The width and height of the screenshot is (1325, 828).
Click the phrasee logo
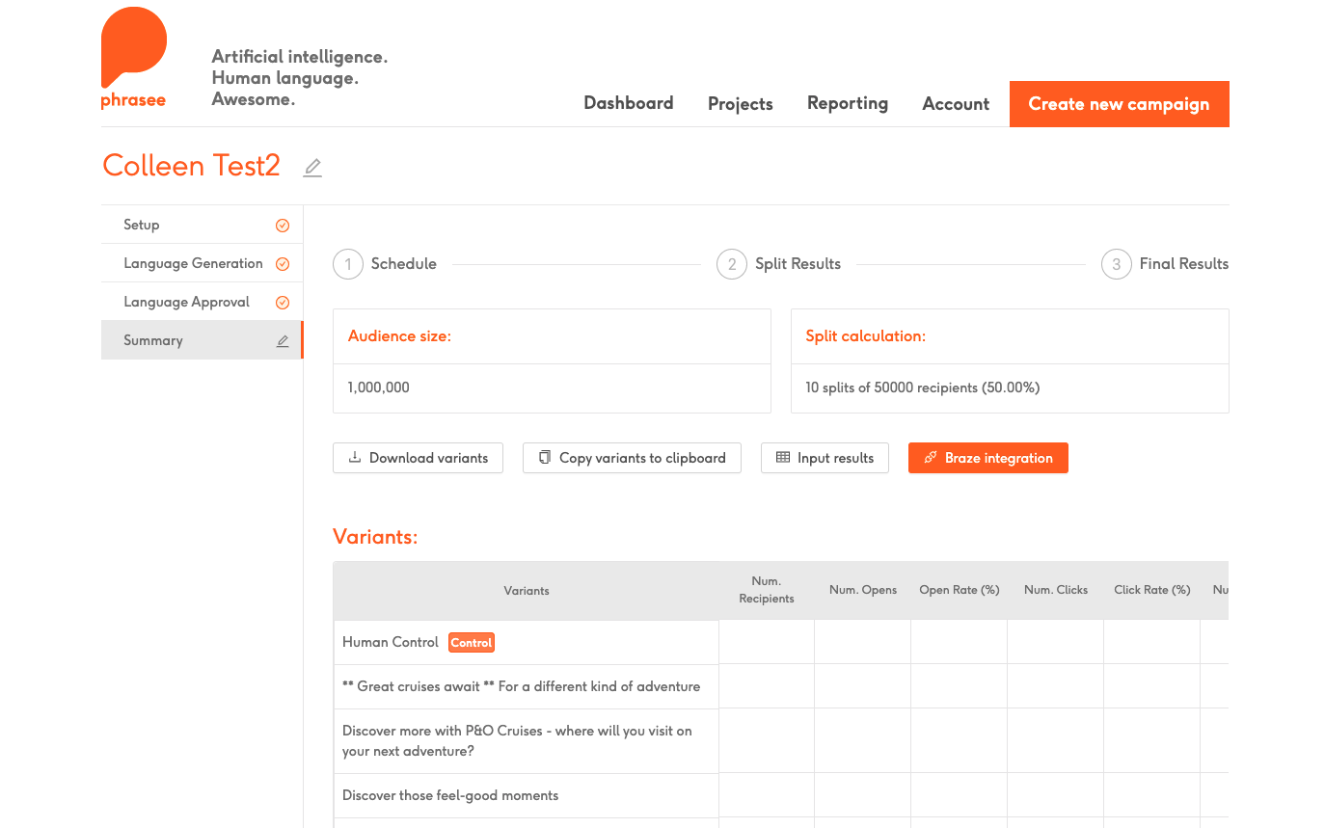[134, 59]
